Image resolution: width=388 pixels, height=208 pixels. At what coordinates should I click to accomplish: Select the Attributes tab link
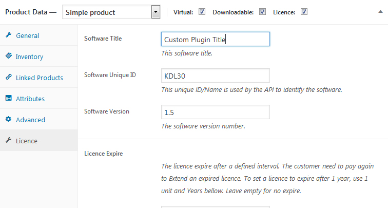30,99
